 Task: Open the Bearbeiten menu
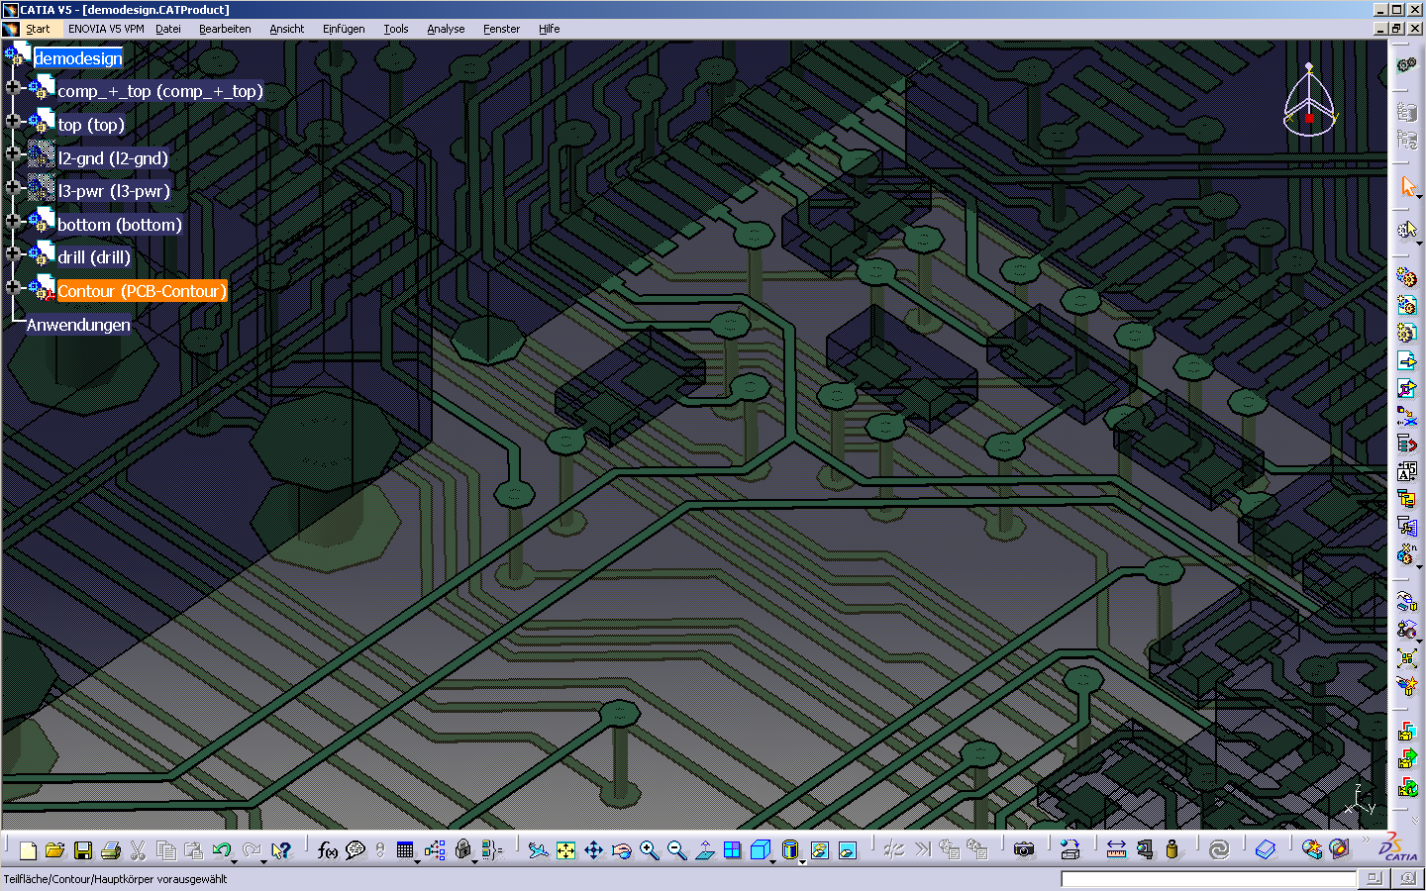[x=225, y=29]
